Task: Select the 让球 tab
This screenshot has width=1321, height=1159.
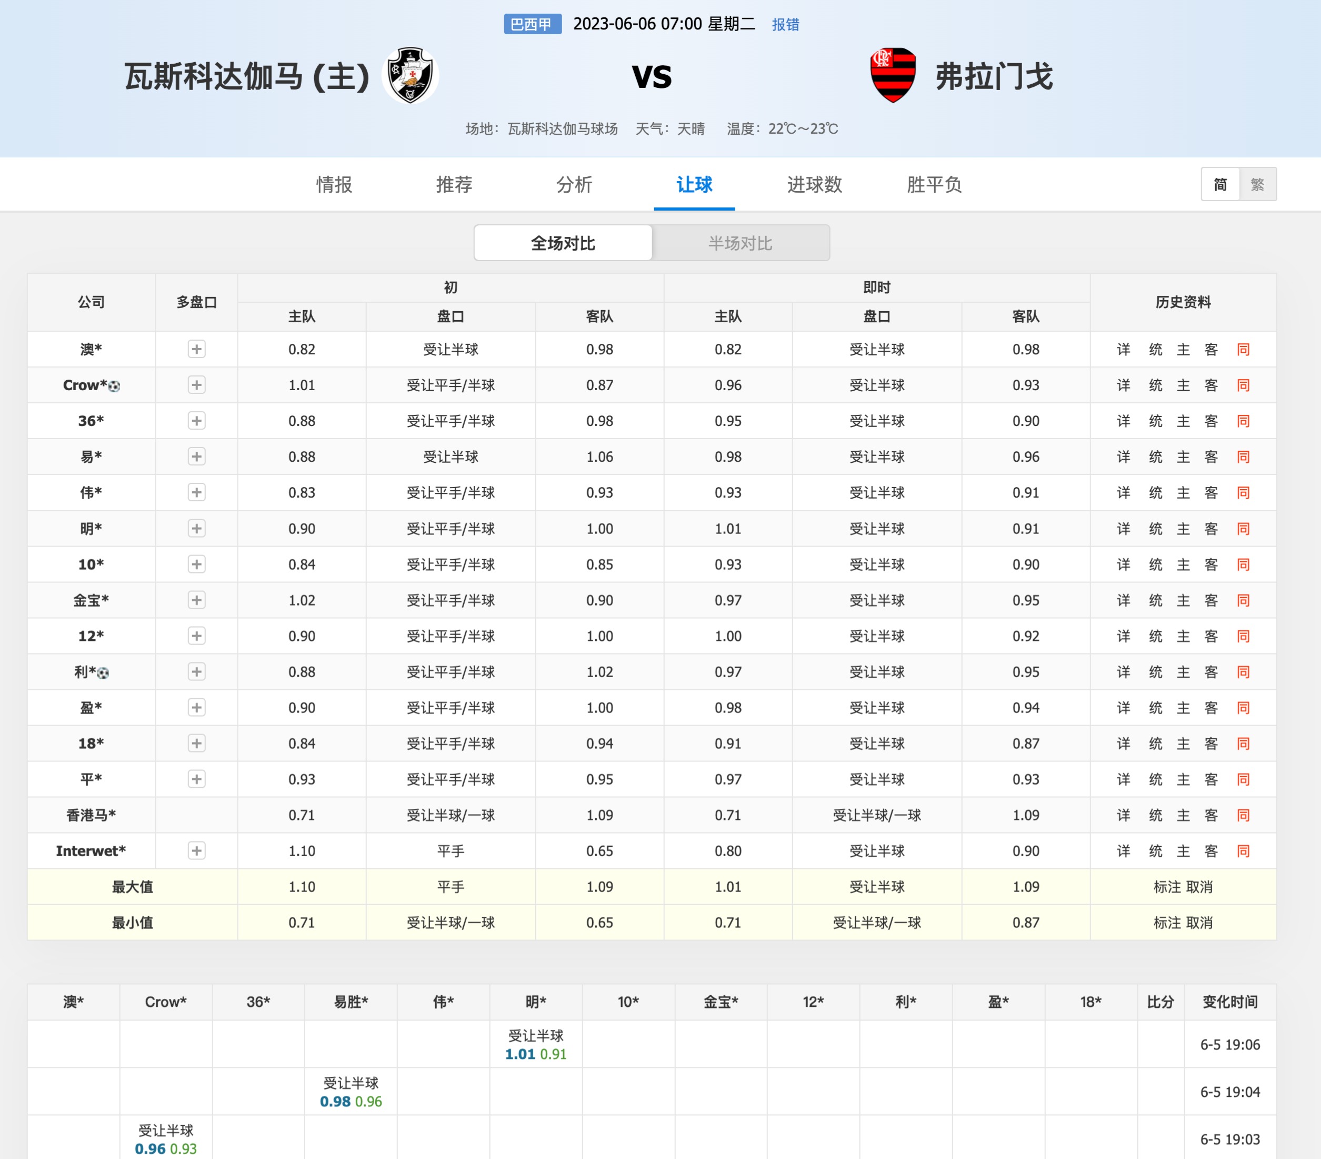Action: [694, 185]
